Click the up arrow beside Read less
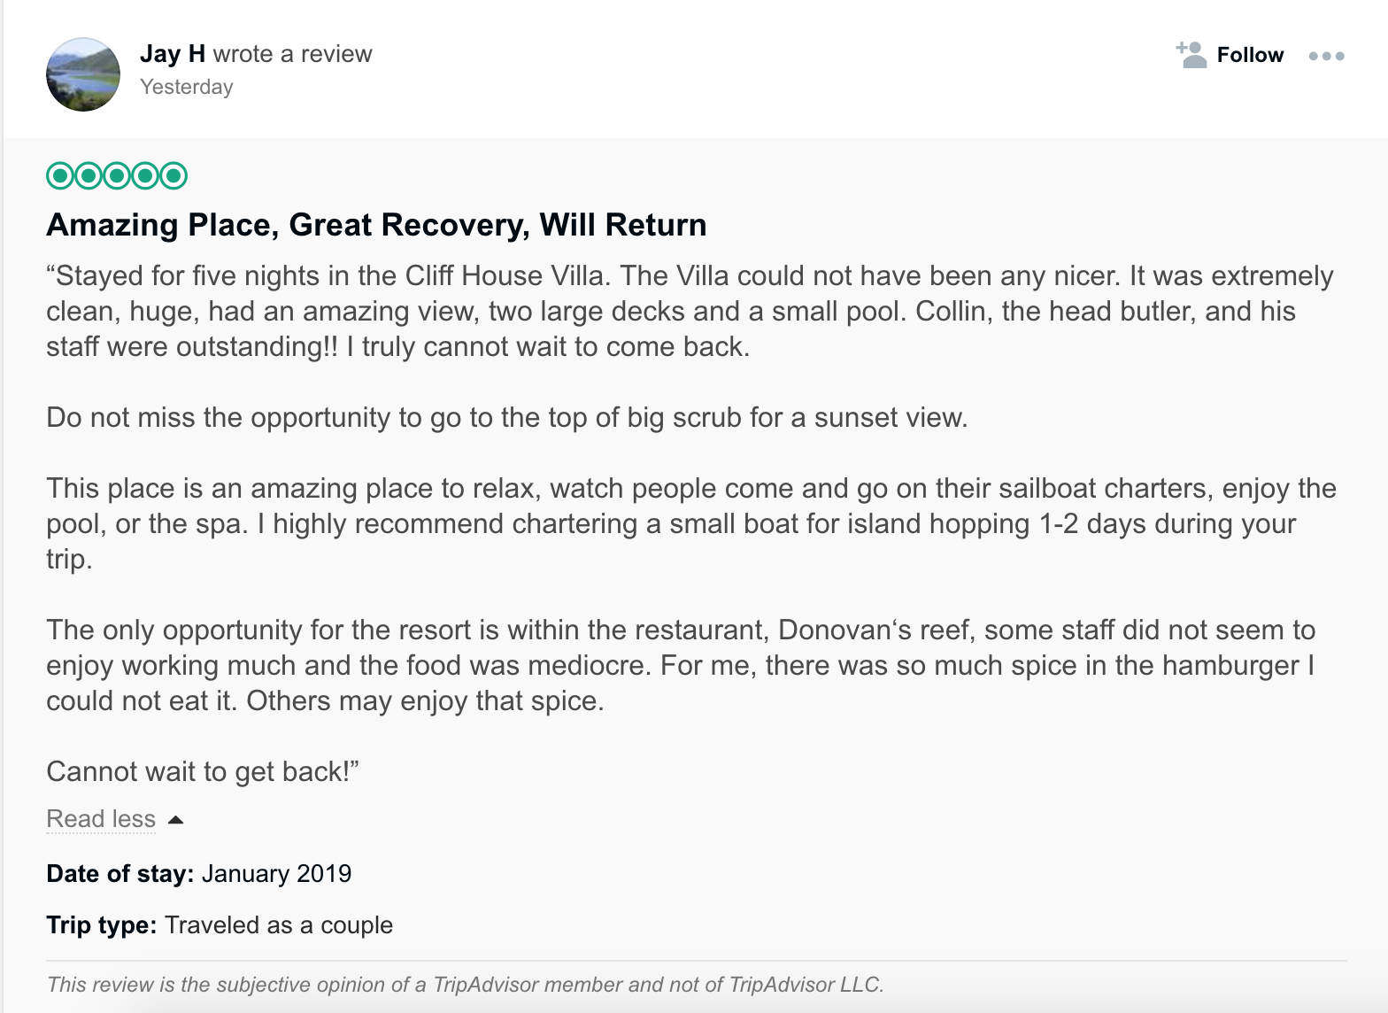Image resolution: width=1388 pixels, height=1013 pixels. [x=175, y=820]
